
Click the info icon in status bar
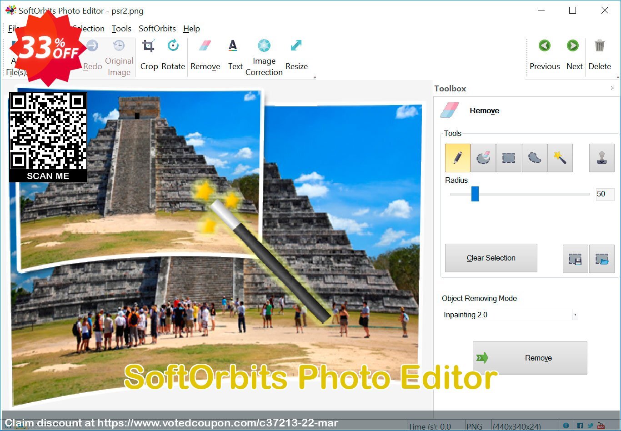pyautogui.click(x=566, y=426)
